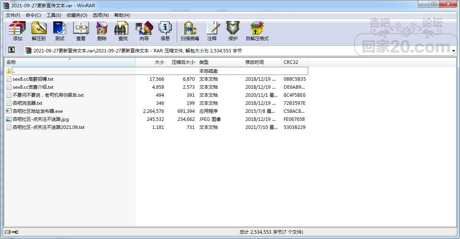460x239 pixels.
Task: Click the CRC32 value 72B3597E
Action: 295,103
